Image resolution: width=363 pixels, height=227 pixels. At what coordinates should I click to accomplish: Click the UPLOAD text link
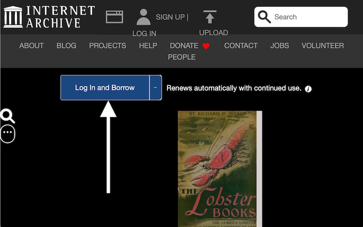(x=213, y=33)
